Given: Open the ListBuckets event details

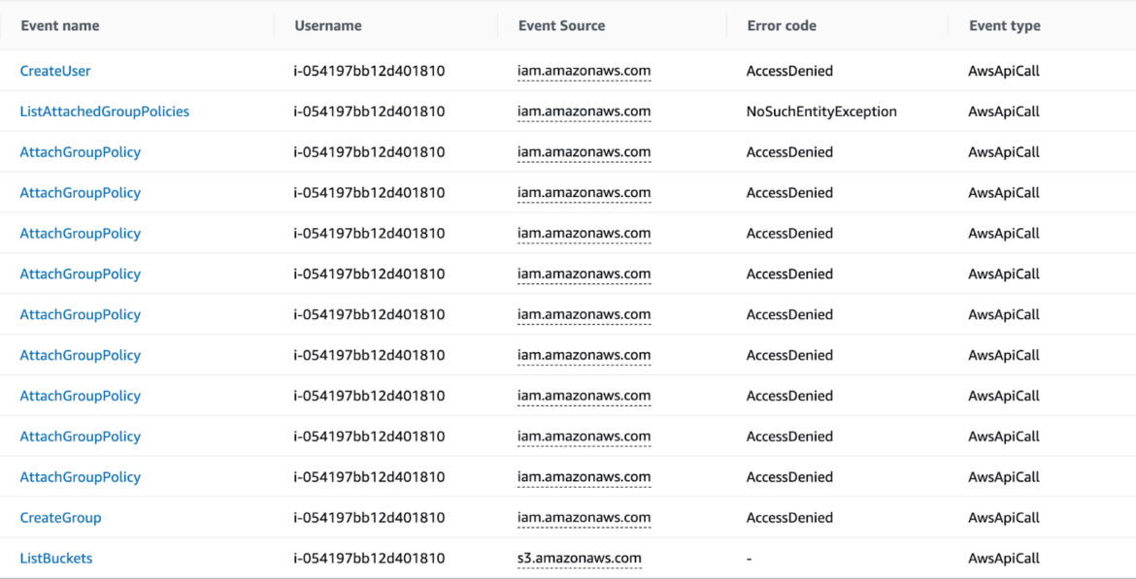Looking at the screenshot, I should pyautogui.click(x=55, y=558).
